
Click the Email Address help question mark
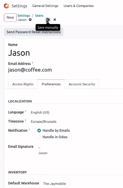pos(32,63)
